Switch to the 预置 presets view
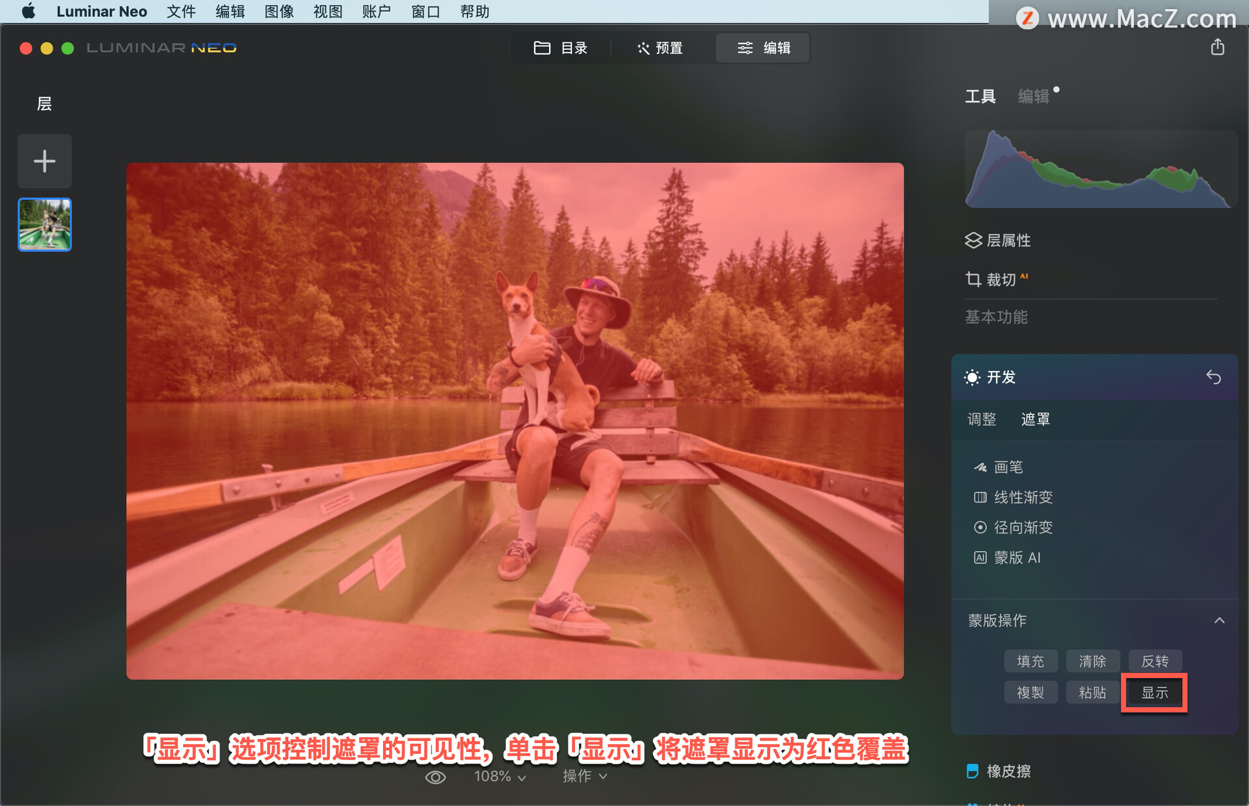The height and width of the screenshot is (806, 1249). click(660, 48)
